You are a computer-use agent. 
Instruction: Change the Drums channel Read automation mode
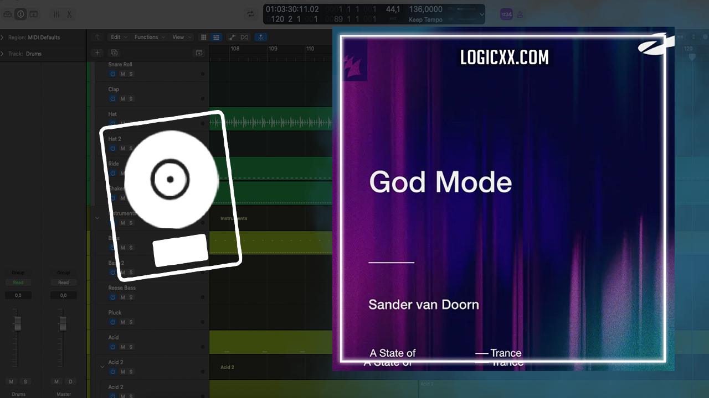pyautogui.click(x=18, y=282)
